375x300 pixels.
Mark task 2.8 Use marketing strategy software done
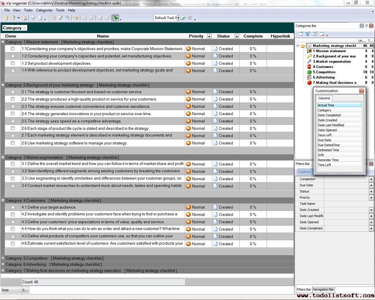click(x=13, y=143)
